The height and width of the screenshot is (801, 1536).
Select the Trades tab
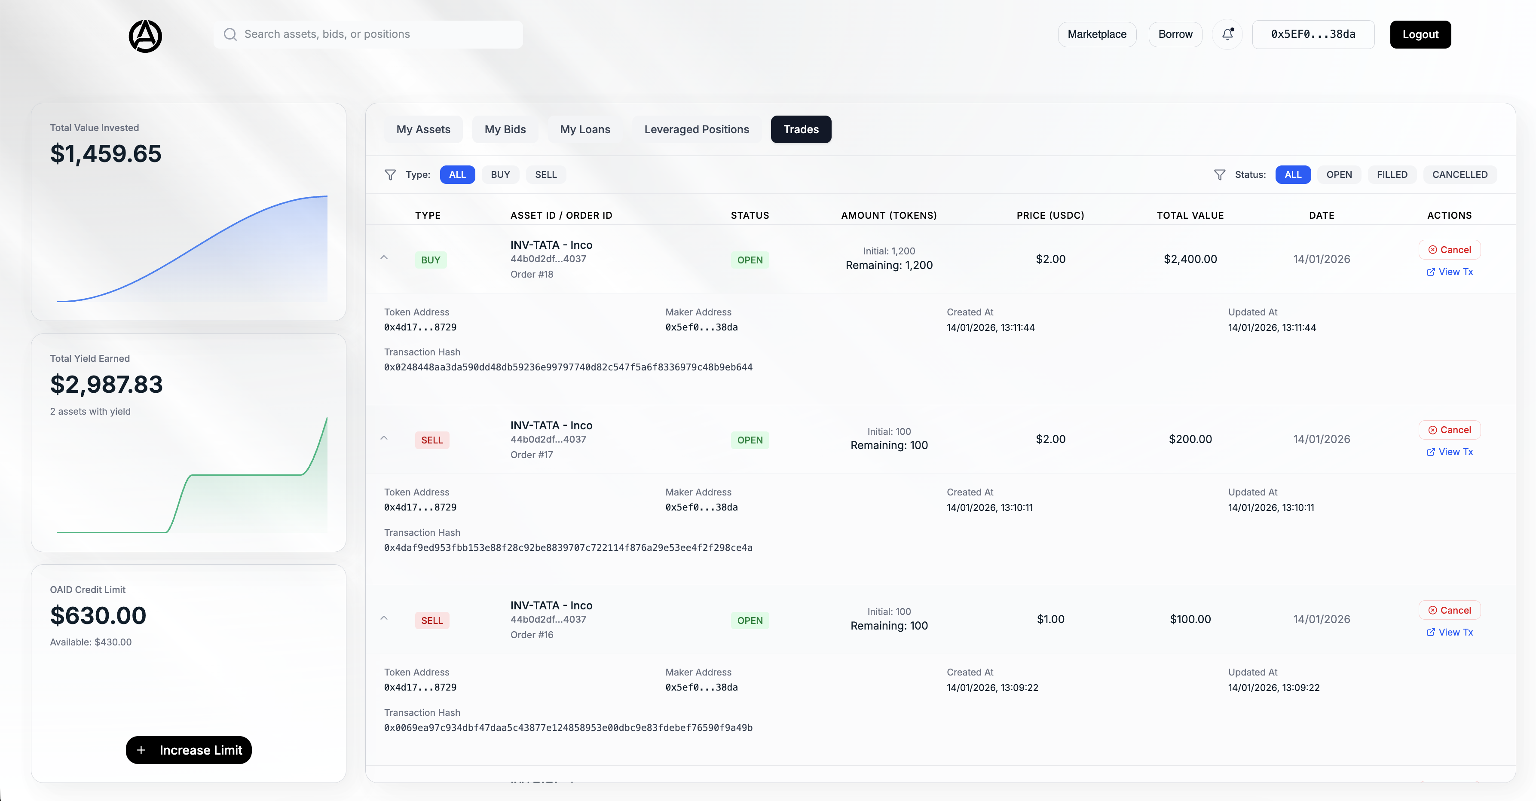pyautogui.click(x=801, y=129)
